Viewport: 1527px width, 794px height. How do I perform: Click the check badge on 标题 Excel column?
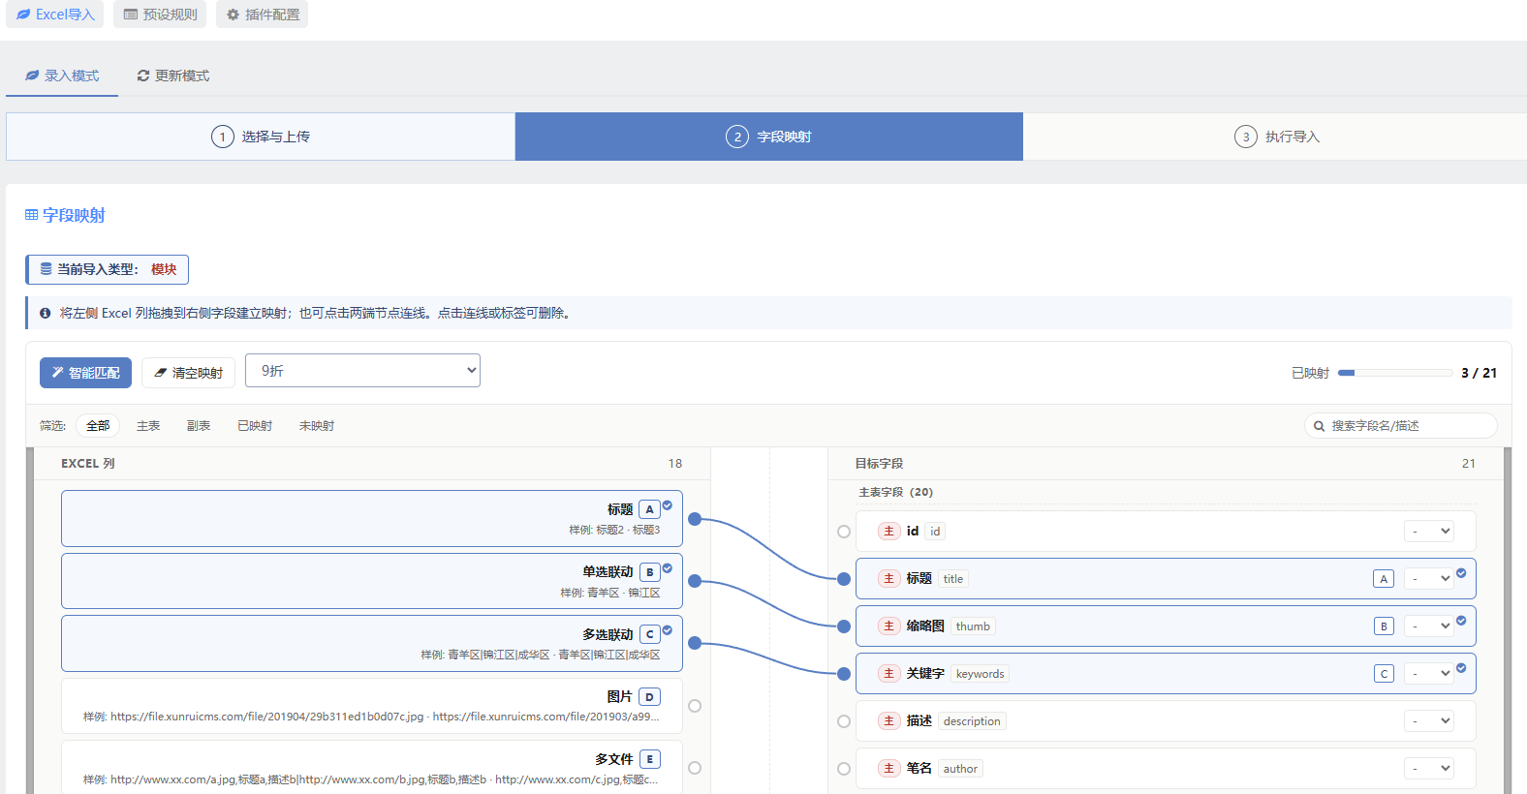(668, 505)
